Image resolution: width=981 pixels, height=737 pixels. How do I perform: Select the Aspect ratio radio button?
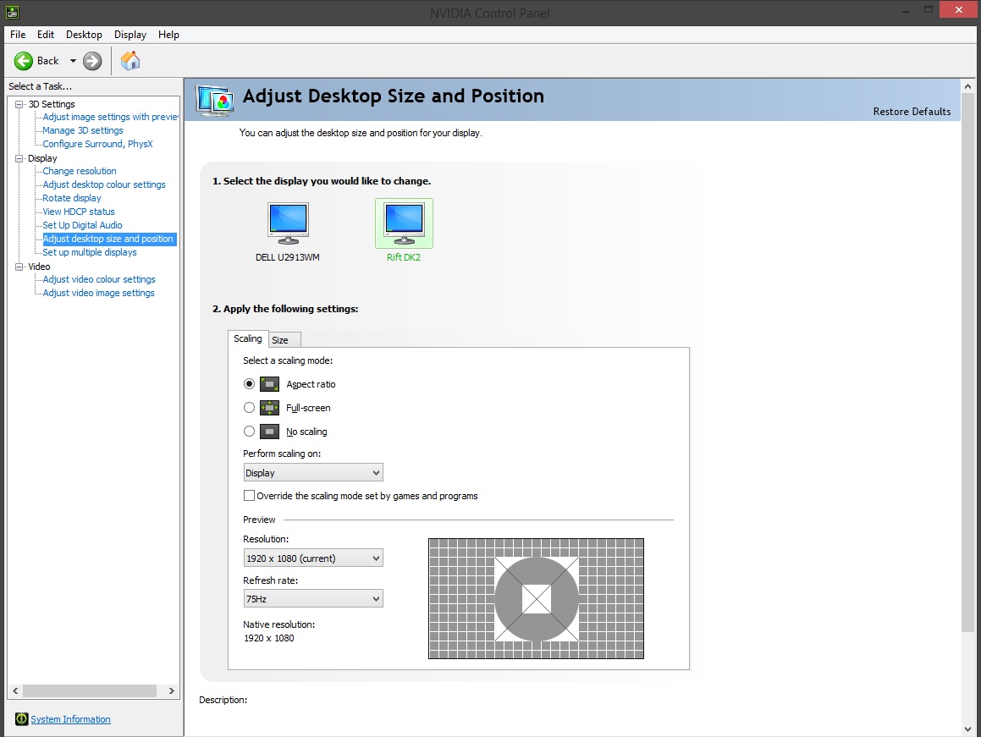point(249,383)
